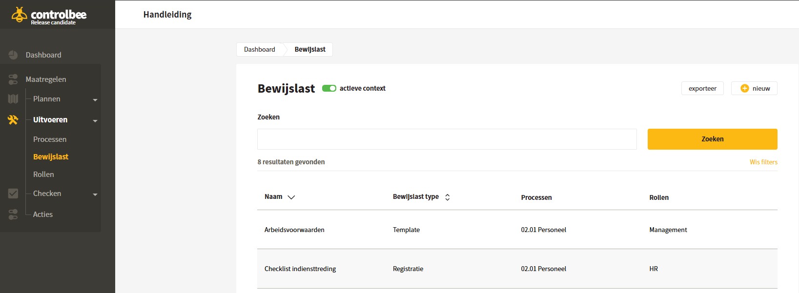Expand the Plannen menu arrow
This screenshot has height=293, width=799.
95,100
